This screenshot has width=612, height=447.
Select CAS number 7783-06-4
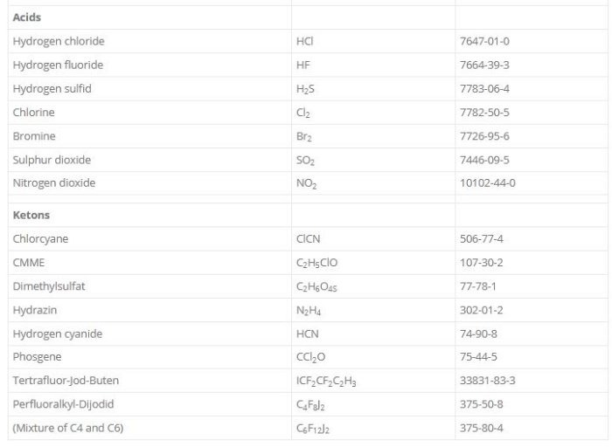click(x=484, y=88)
